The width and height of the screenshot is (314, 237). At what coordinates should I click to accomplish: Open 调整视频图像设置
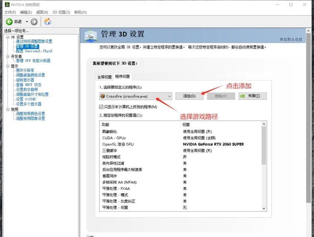click(x=30, y=118)
